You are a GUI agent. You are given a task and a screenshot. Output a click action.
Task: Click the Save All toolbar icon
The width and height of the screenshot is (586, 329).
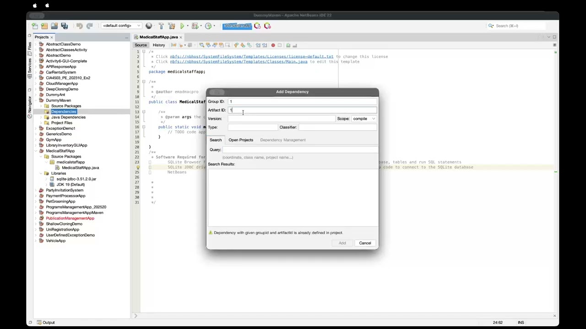coord(65,26)
